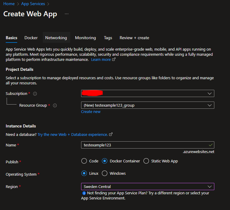Viewport: 230px width, 210px height.
Task: Click external link icon after Web + Database experience
Action: click(111, 134)
